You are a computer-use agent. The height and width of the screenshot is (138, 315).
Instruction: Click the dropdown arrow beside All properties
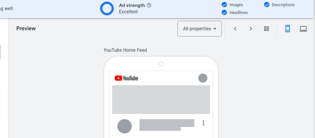215,29
